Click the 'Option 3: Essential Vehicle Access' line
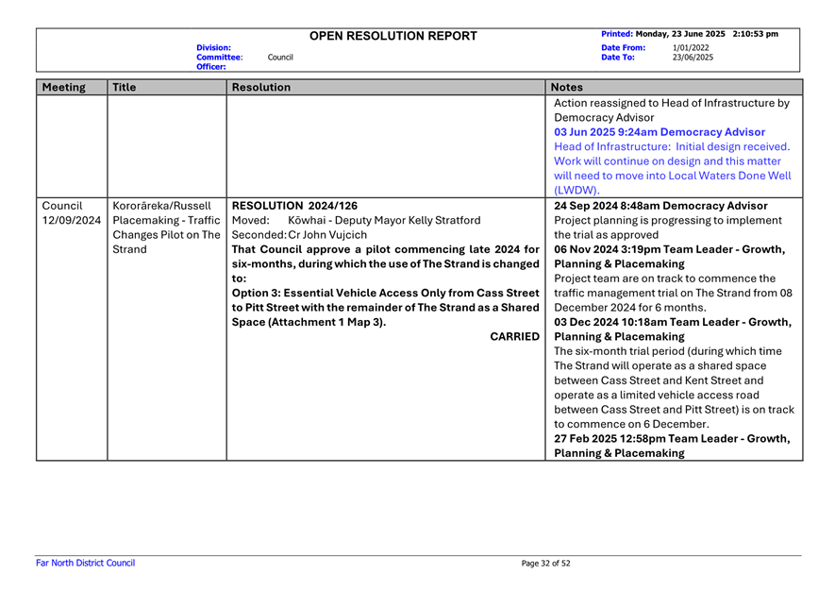Screen dimensions: 835x591 386,293
